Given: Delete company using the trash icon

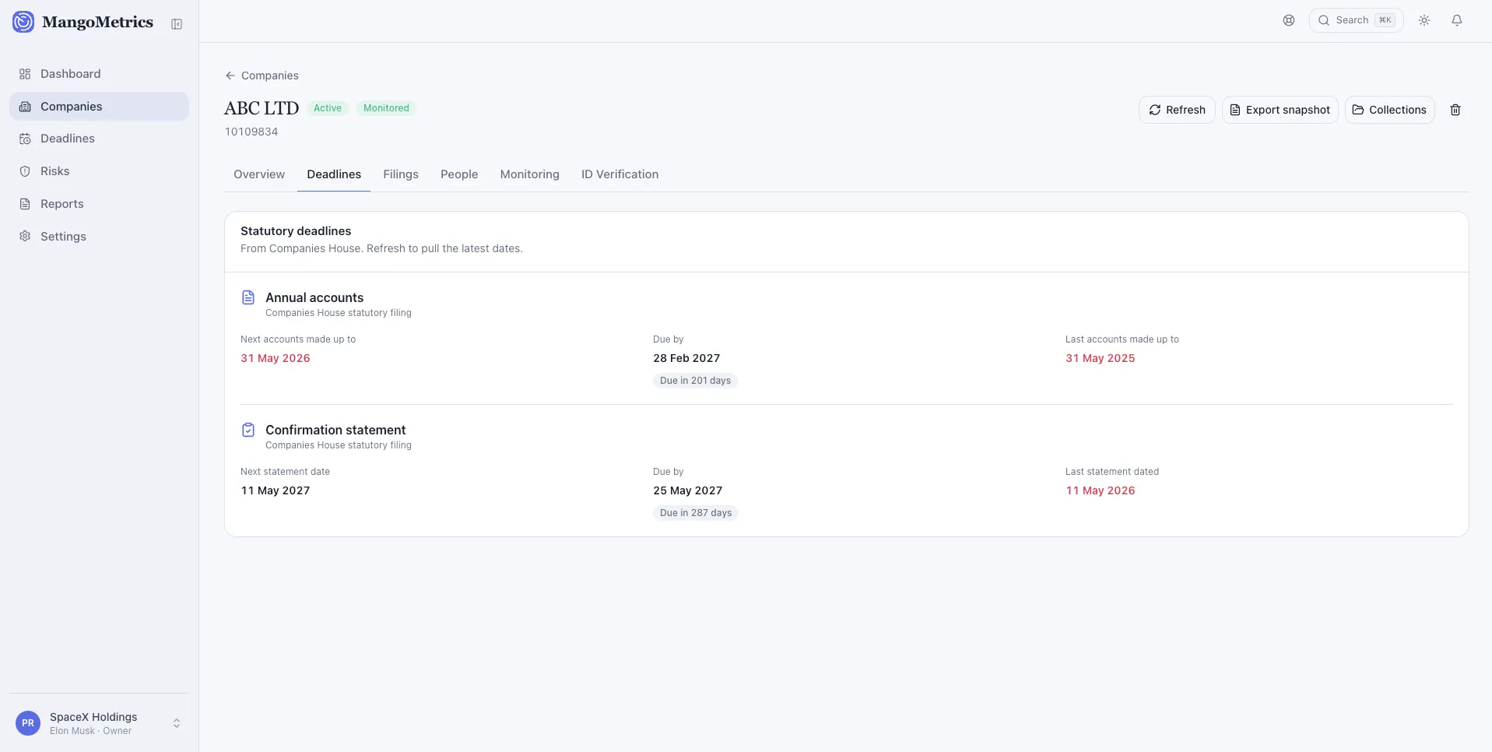Looking at the screenshot, I should pyautogui.click(x=1455, y=110).
